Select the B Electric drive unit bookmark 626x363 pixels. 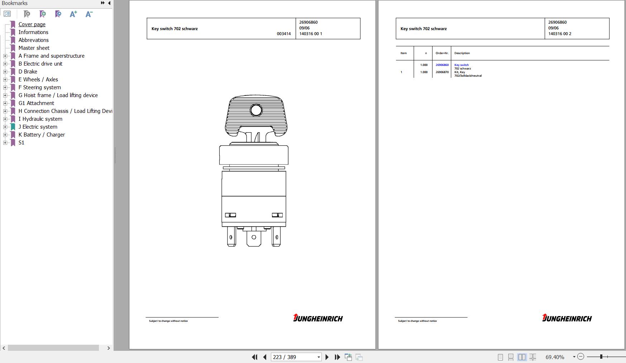tap(40, 64)
